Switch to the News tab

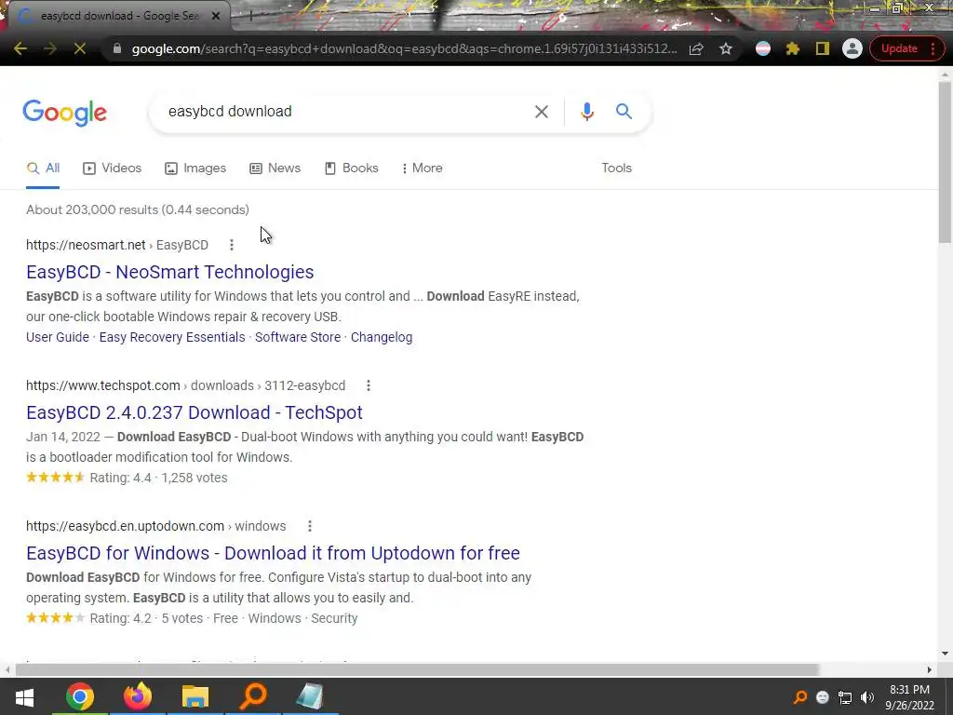click(x=275, y=169)
